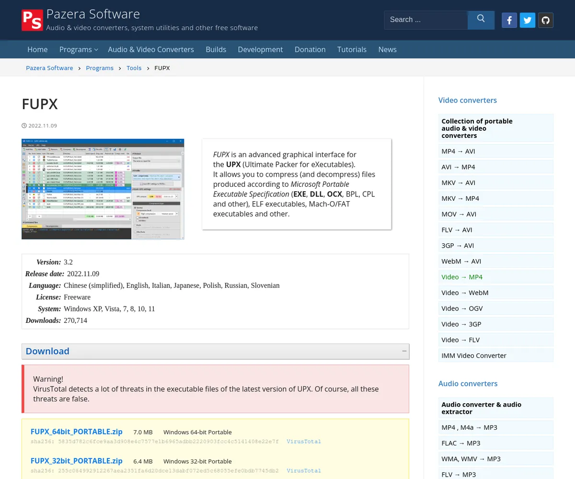The image size is (575, 479).
Task: Click the search magnifier button
Action: click(481, 20)
